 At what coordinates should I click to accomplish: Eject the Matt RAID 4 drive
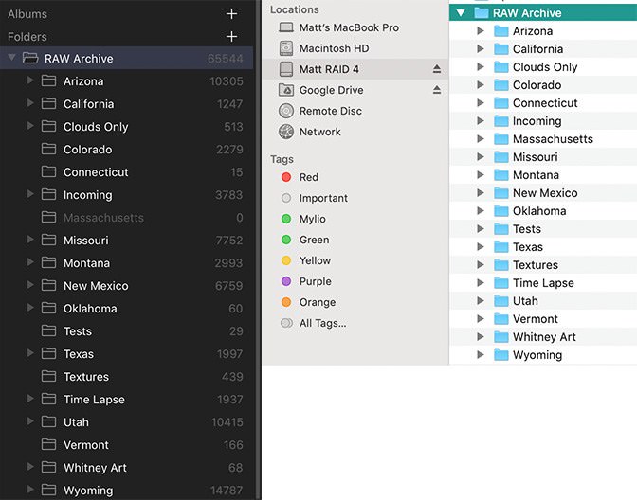(437, 69)
